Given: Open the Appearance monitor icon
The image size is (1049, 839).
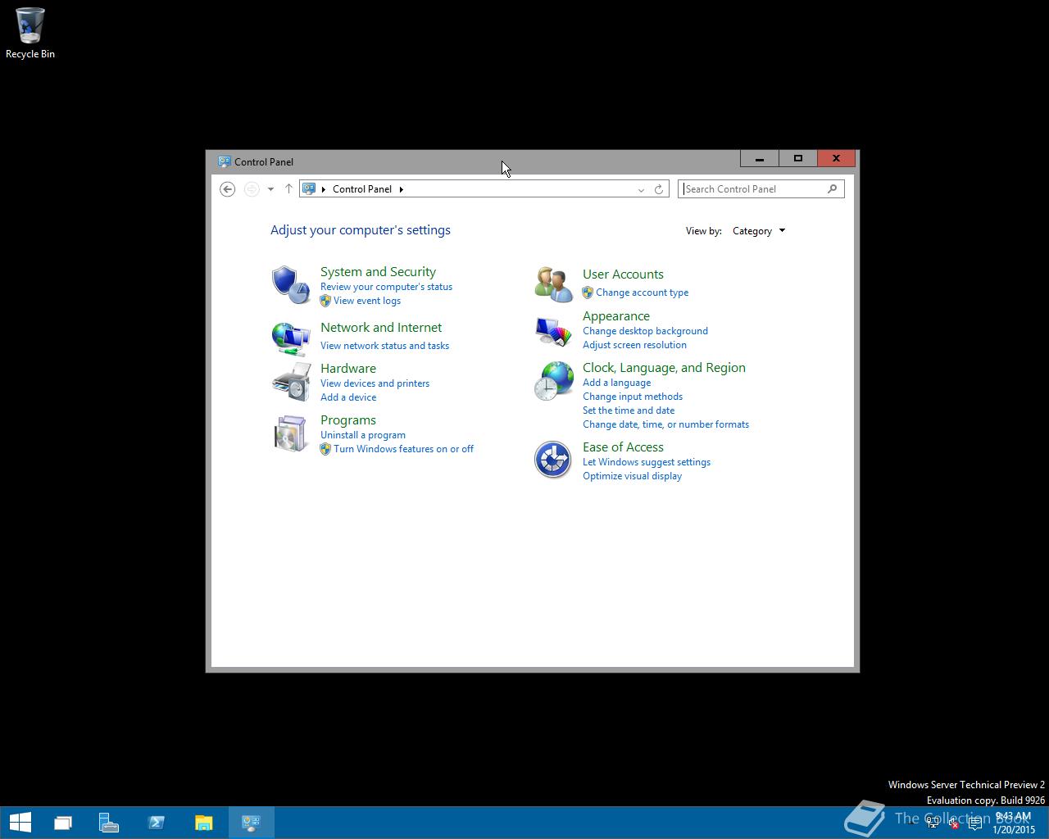Looking at the screenshot, I should (x=553, y=330).
